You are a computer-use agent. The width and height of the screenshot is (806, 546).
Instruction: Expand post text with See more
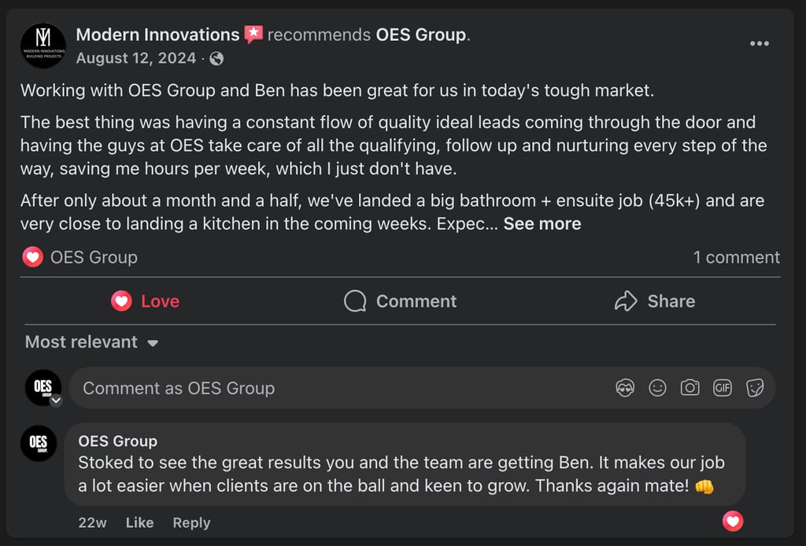[x=542, y=224]
